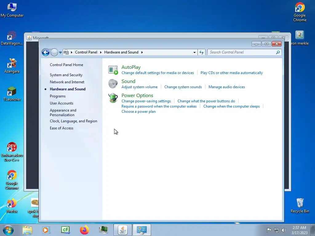Select the DataWagon desktop shortcut

pyautogui.click(x=12, y=38)
